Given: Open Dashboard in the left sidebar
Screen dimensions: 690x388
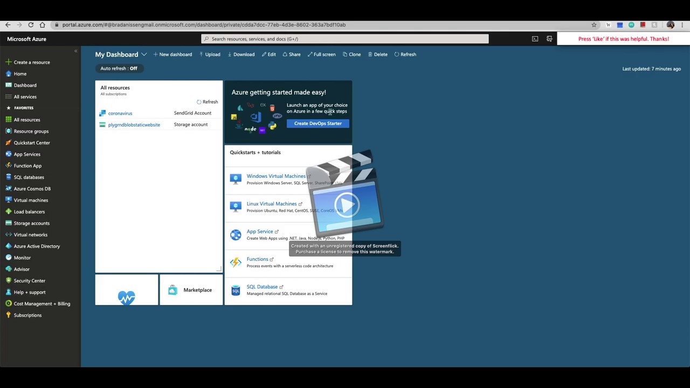Looking at the screenshot, I should pyautogui.click(x=25, y=85).
